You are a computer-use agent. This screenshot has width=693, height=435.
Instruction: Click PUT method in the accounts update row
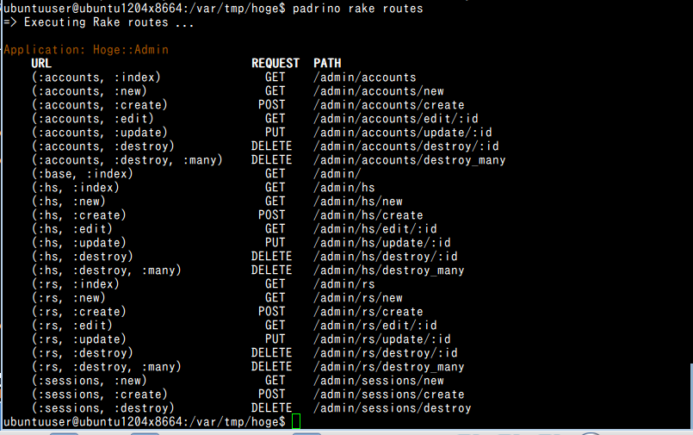(275, 132)
